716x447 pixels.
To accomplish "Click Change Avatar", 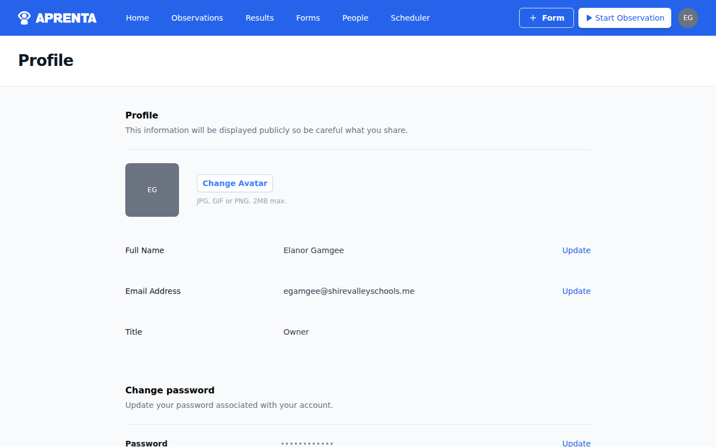I will 234,183.
